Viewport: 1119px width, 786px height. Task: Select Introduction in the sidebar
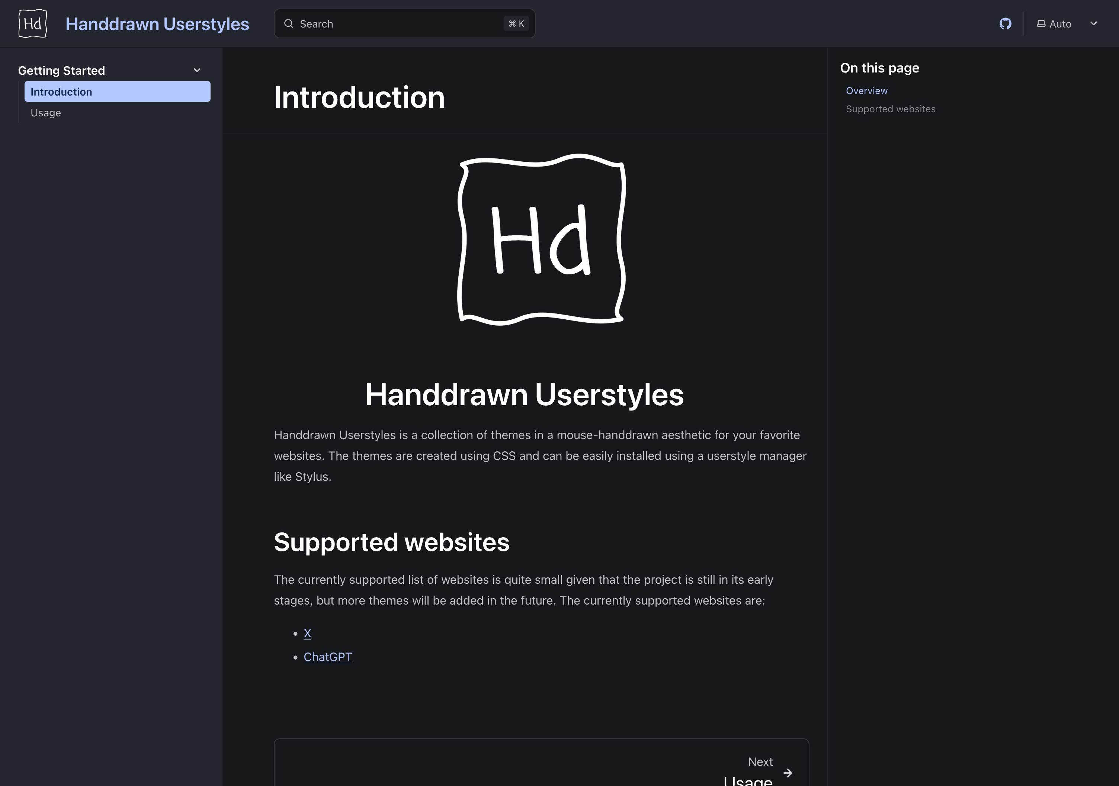click(x=118, y=91)
